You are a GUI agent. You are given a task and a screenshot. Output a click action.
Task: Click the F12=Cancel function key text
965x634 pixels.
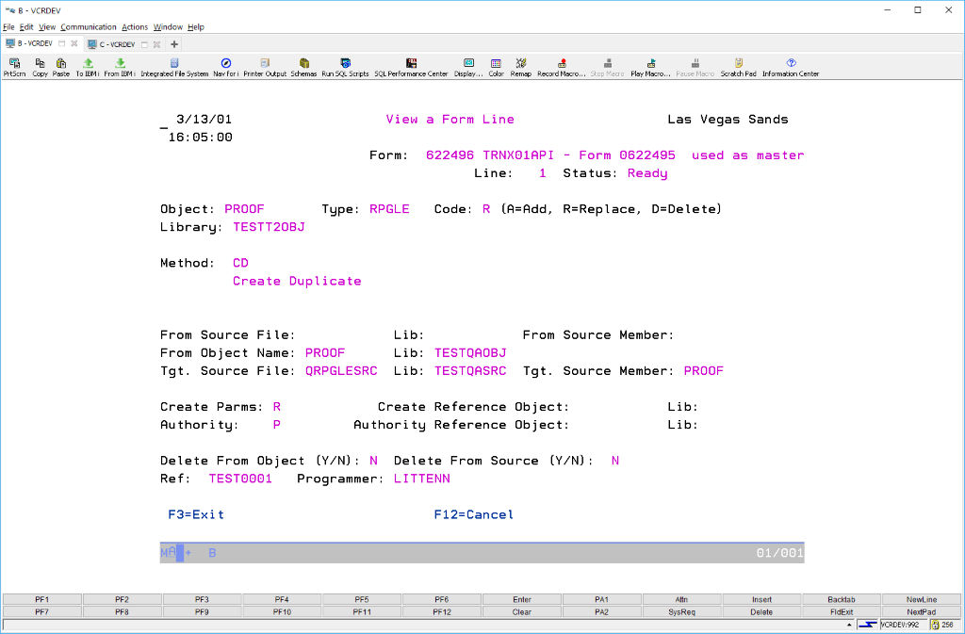click(474, 514)
